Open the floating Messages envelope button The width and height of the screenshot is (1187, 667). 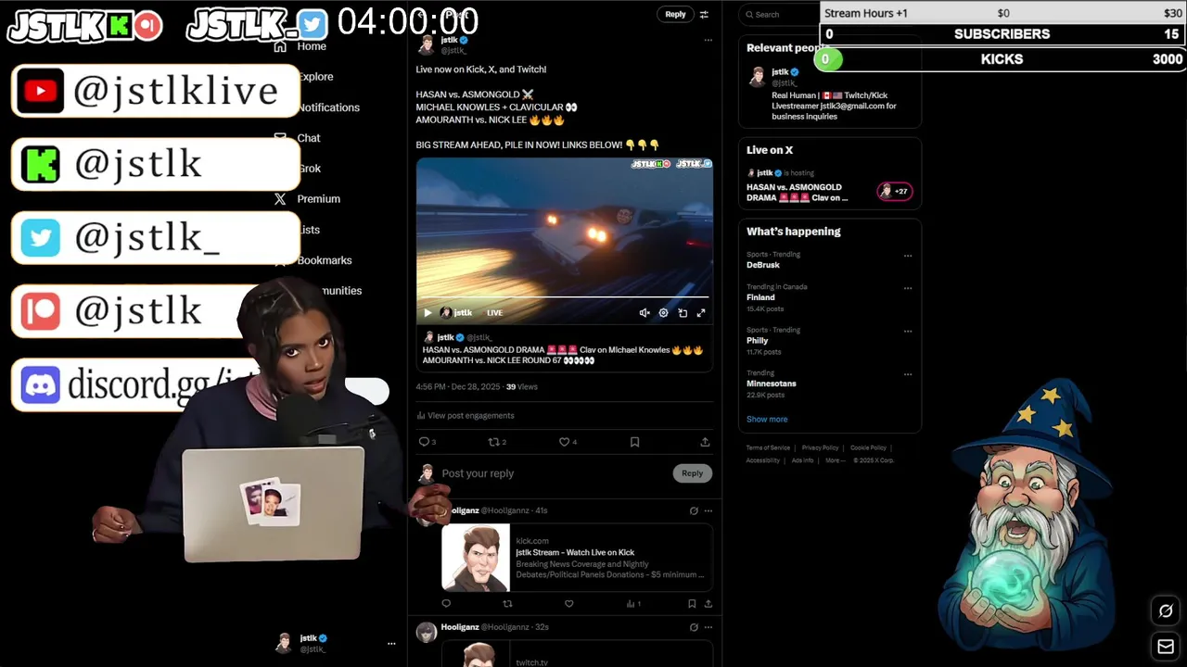[x=1166, y=646]
